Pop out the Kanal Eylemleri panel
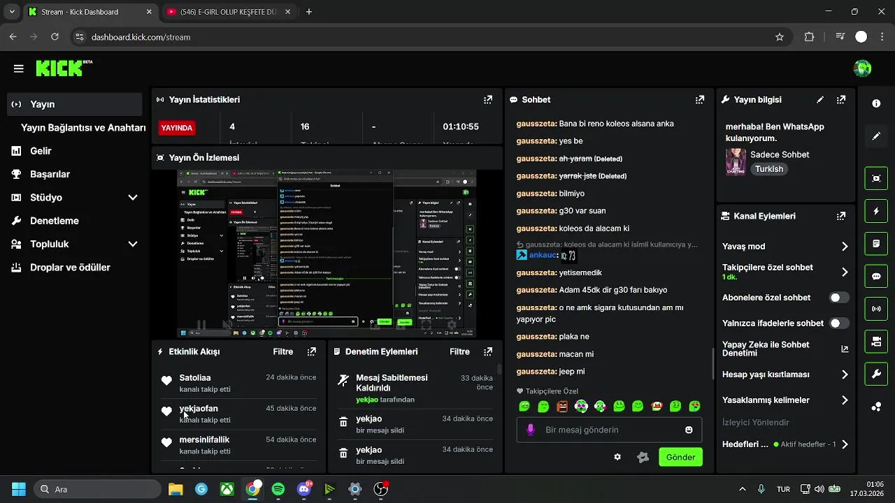895x503 pixels. click(841, 216)
